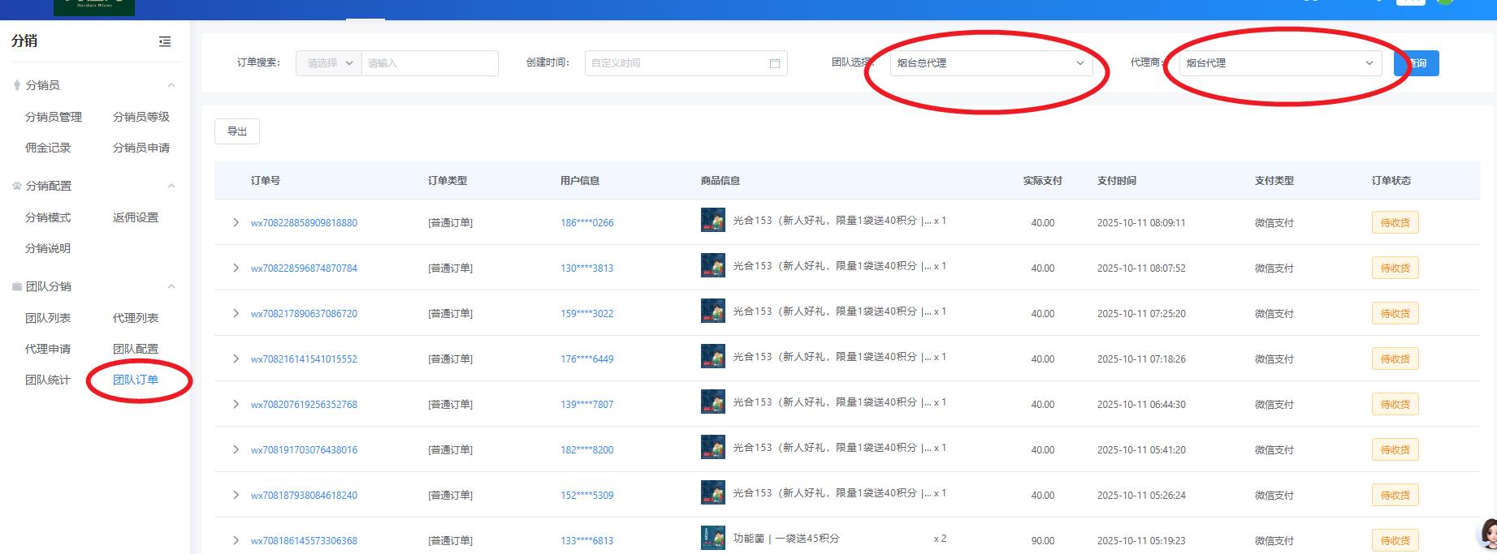
Task: Open the 团队选择 dropdown showing 烟台总代理
Action: tap(989, 63)
